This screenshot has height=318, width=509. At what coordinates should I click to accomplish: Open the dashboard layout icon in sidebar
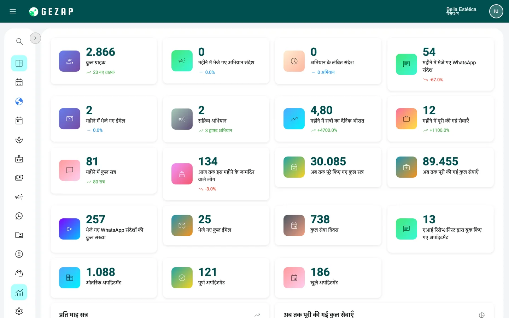point(19,63)
